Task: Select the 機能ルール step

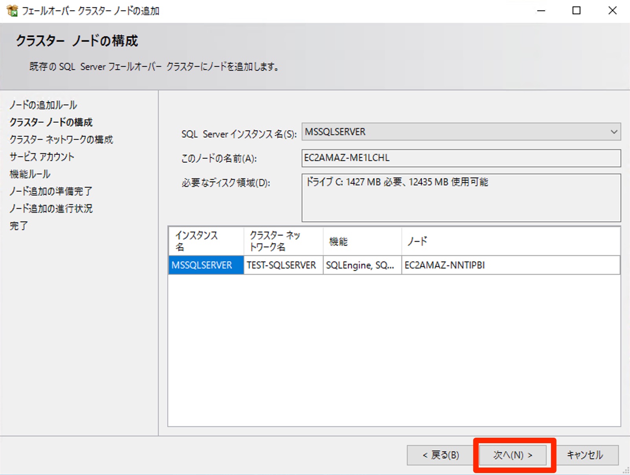Action: coord(30,174)
